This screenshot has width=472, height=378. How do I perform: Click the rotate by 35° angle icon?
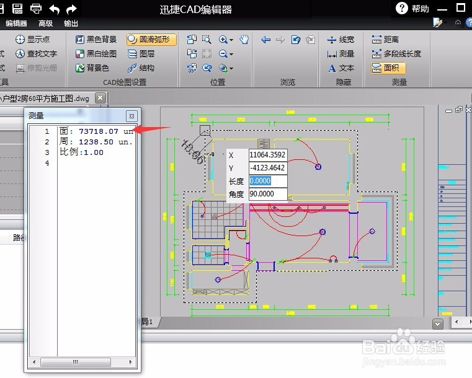[x=192, y=68]
